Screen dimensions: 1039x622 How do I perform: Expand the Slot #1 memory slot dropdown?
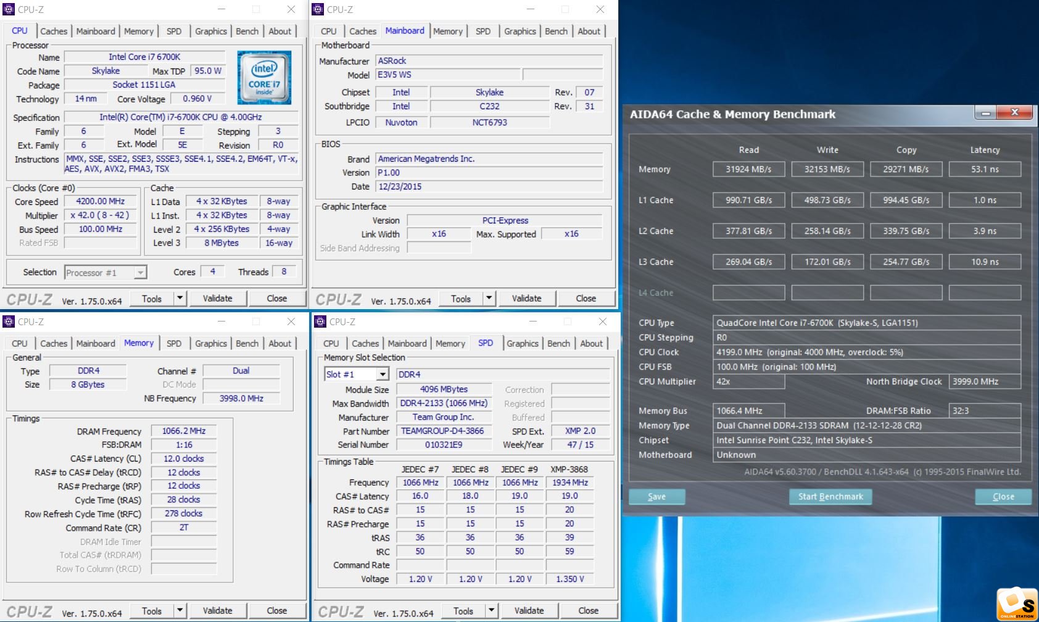tap(383, 375)
